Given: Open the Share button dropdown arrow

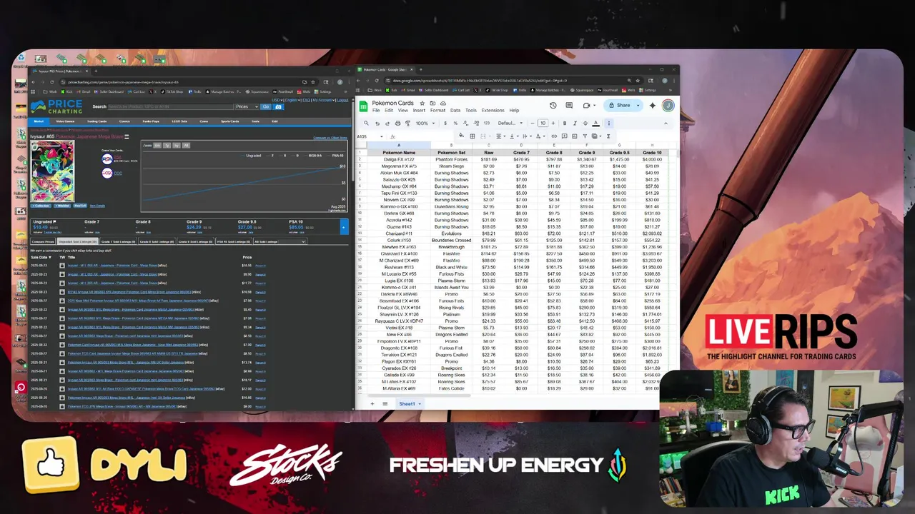Looking at the screenshot, I should point(638,106).
